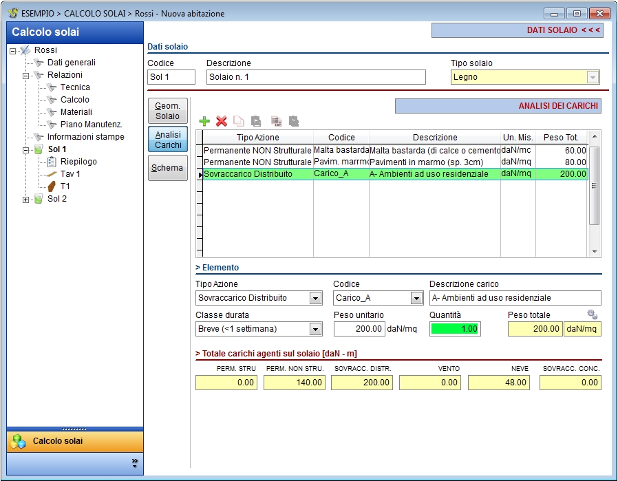618x481 pixels.
Task: Expand the Sol 2 tree node
Action: pyautogui.click(x=26, y=200)
